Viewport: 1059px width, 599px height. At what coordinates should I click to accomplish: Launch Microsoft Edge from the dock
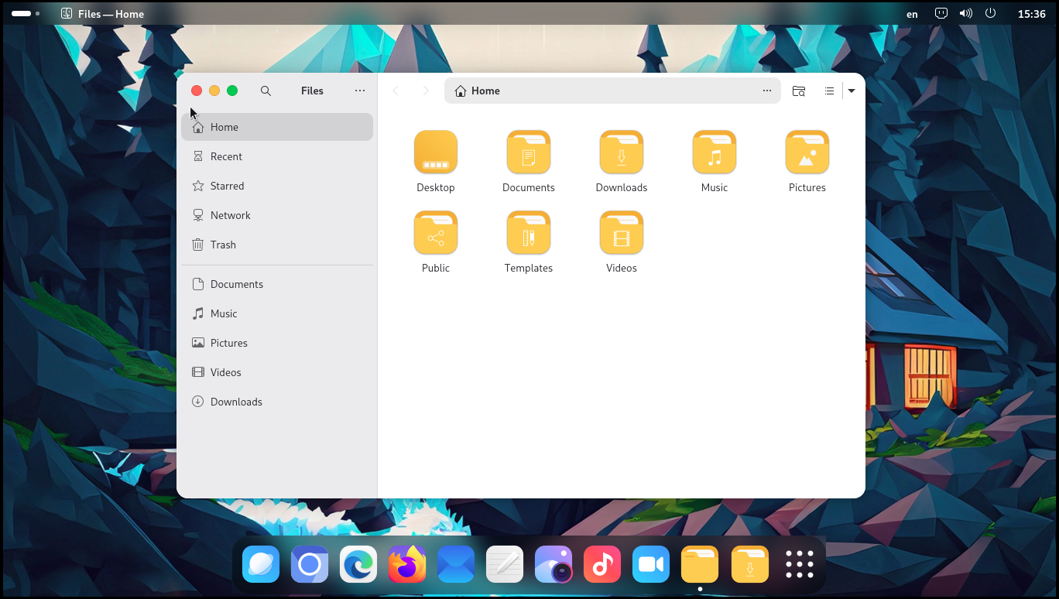click(358, 564)
